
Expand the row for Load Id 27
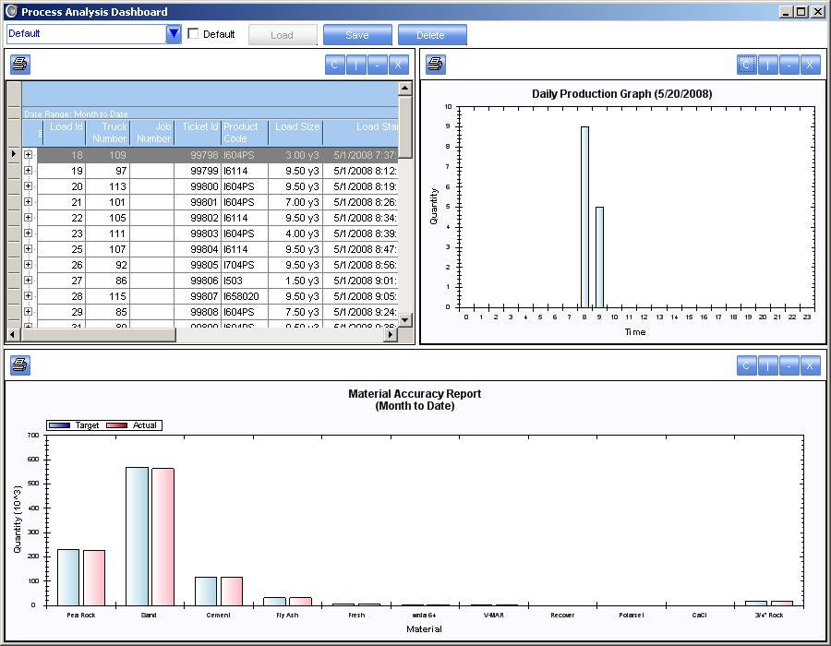click(x=28, y=281)
